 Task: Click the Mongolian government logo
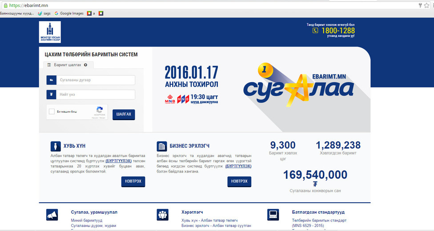pyautogui.click(x=50, y=32)
